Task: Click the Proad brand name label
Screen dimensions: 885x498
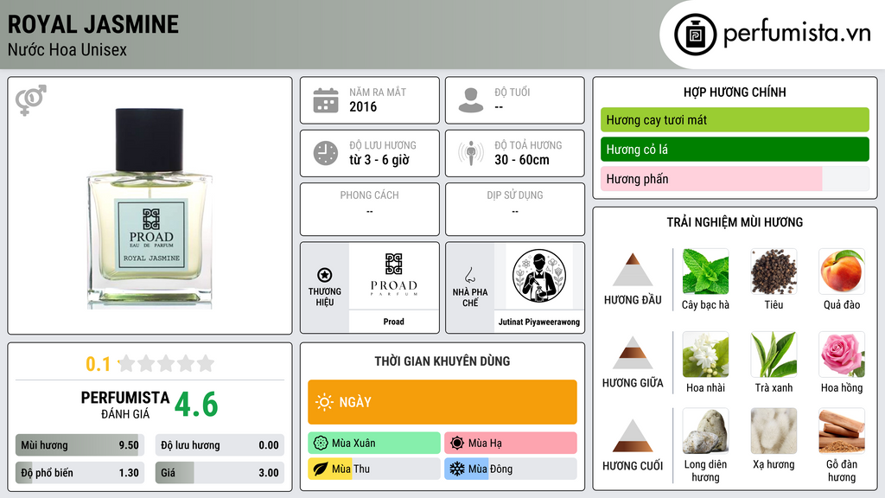Action: point(394,322)
